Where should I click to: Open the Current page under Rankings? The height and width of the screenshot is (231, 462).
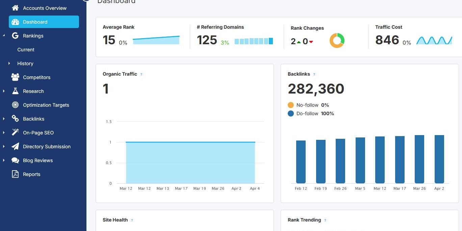pyautogui.click(x=26, y=50)
